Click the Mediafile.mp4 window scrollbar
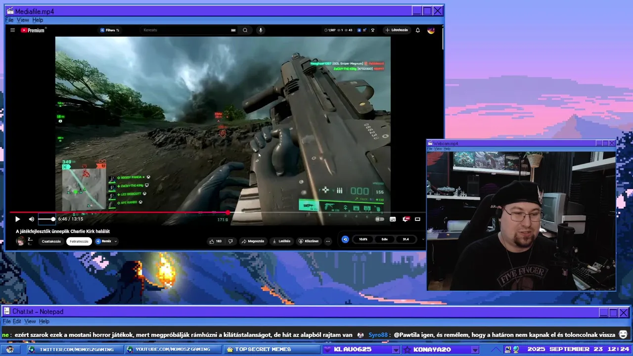 pos(442,40)
